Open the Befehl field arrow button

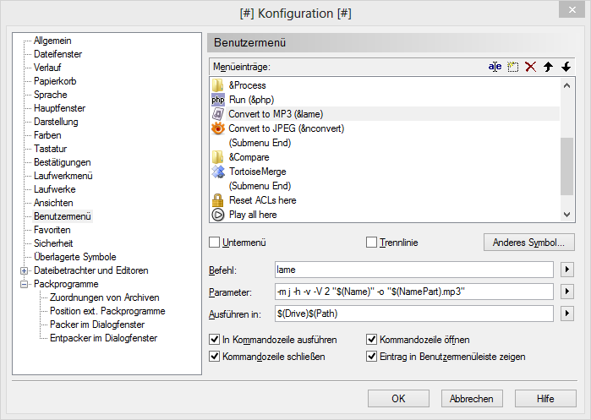566,270
